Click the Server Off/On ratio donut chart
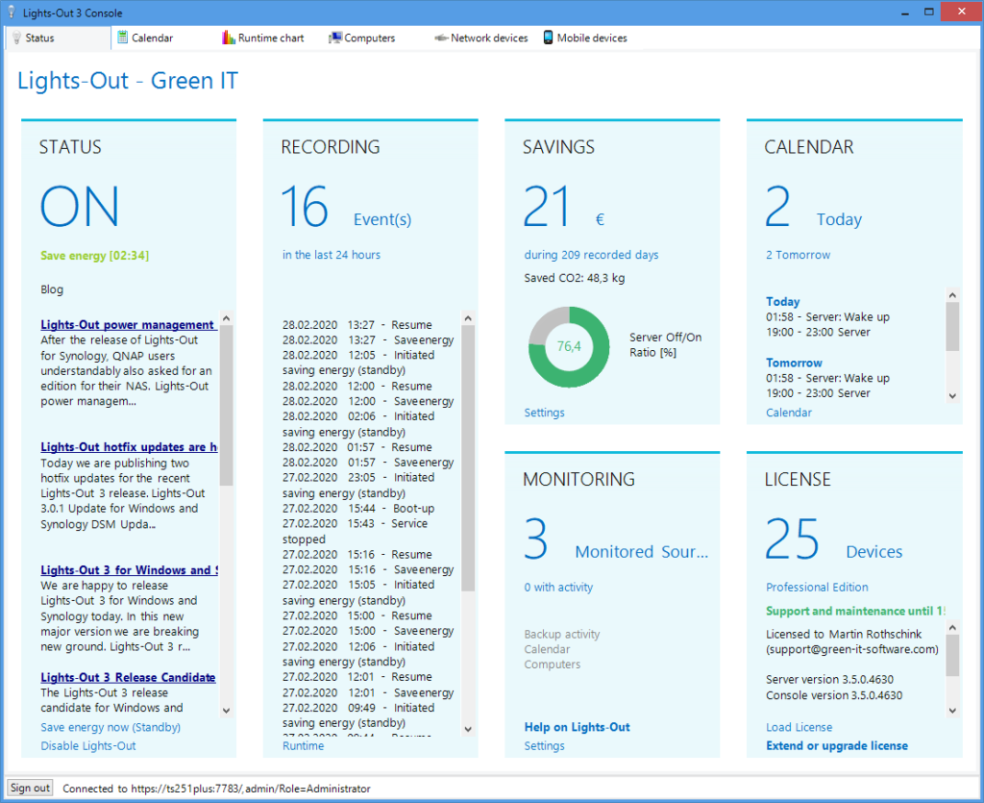 (569, 346)
